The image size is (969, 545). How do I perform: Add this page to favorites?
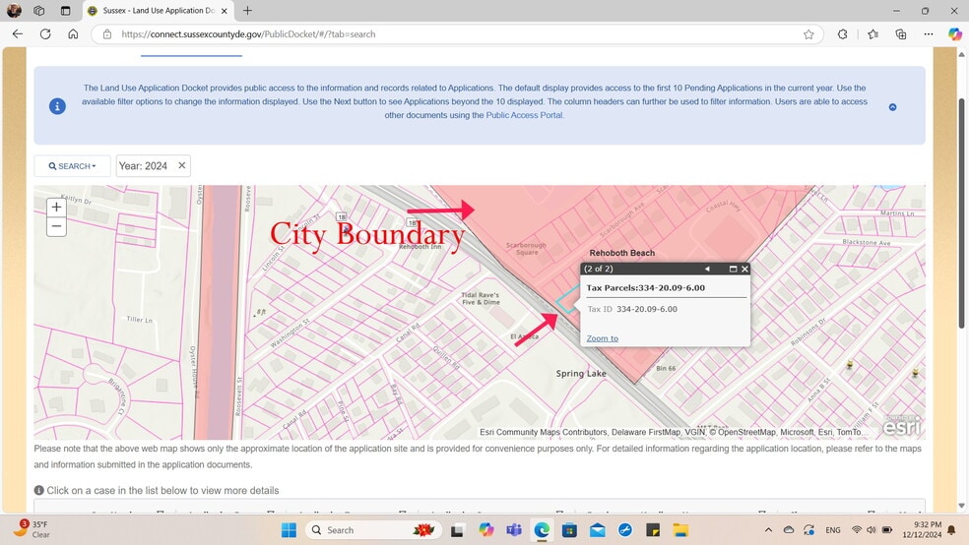[808, 33]
